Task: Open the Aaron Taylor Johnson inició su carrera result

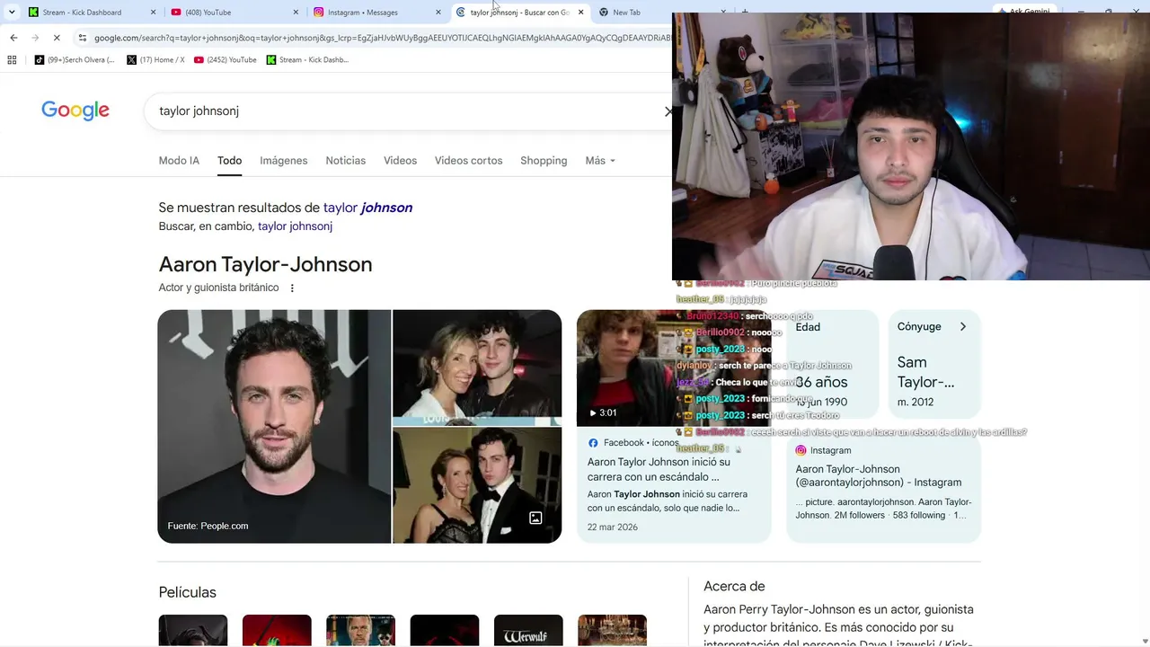Action: [x=659, y=469]
